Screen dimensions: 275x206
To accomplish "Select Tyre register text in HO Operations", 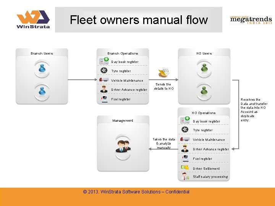I will pyautogui.click(x=203, y=130).
